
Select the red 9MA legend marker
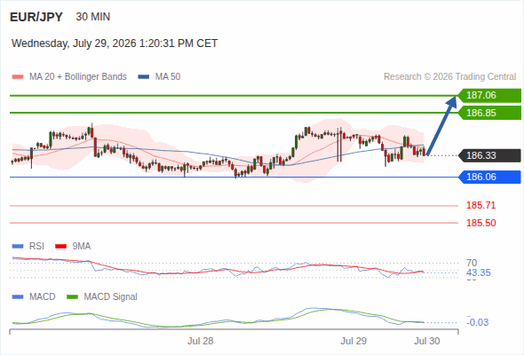60,247
